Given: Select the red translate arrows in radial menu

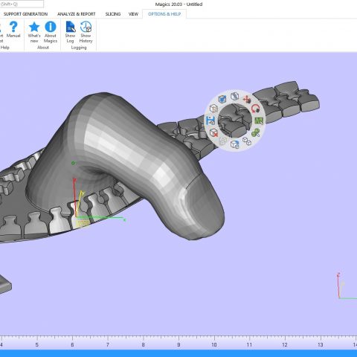Looking at the screenshot, I should point(247,100).
